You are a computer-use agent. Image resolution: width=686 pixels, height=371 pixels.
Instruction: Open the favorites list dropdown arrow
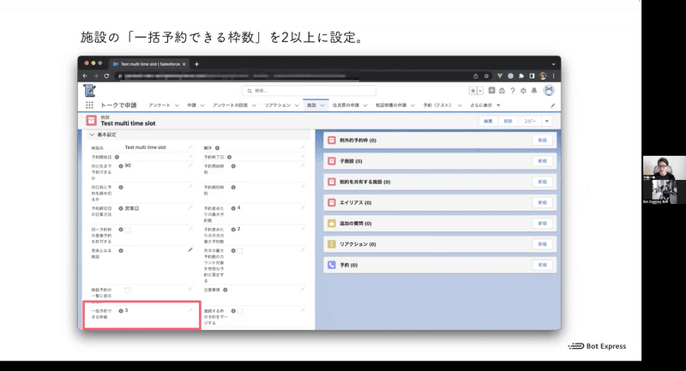pos(480,91)
